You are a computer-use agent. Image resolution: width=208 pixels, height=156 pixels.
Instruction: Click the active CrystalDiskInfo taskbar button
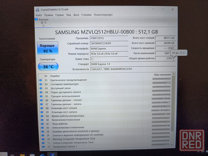pyautogui.click(x=52, y=154)
